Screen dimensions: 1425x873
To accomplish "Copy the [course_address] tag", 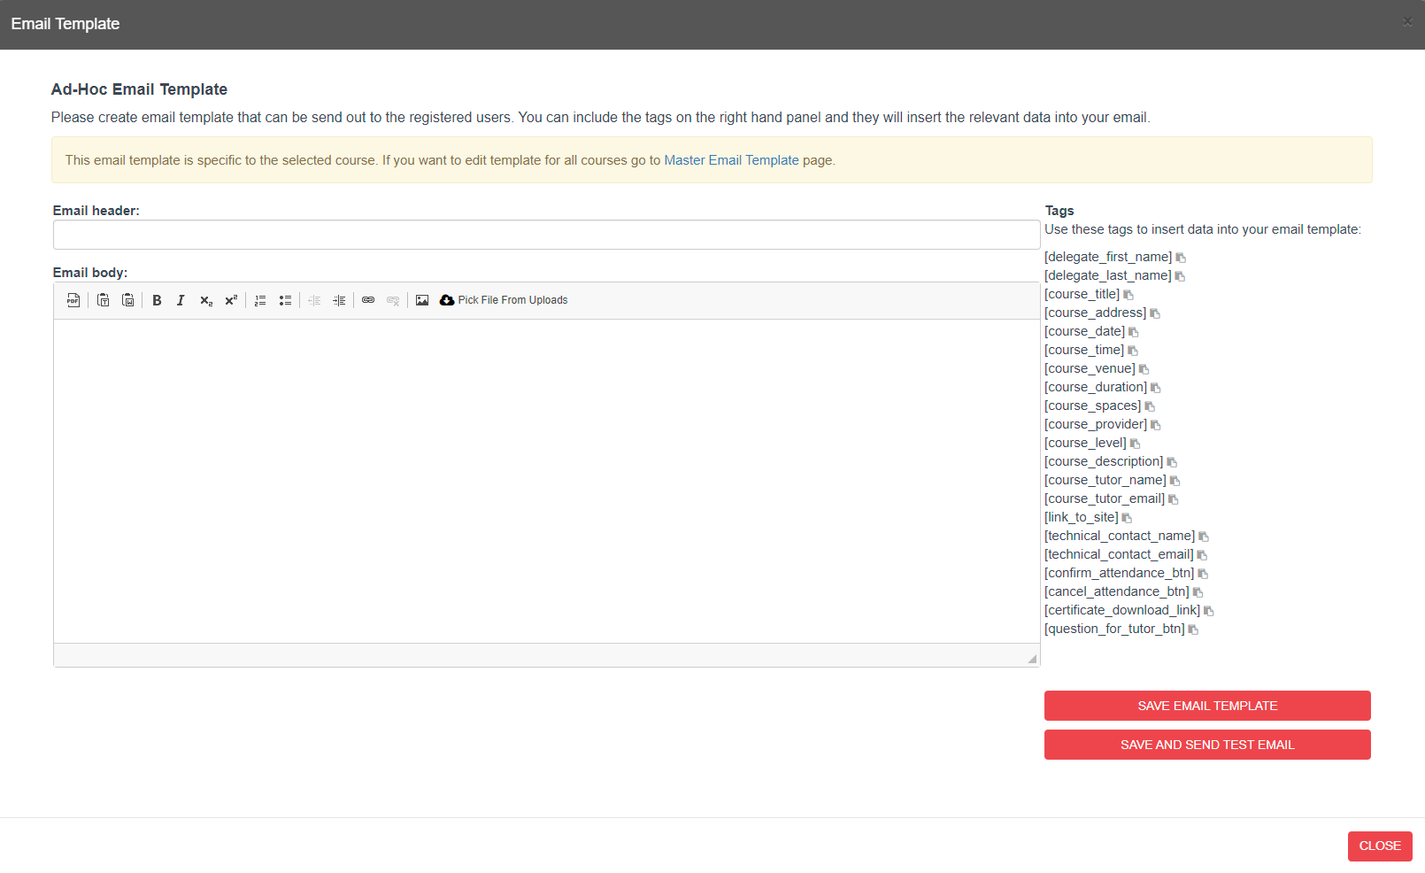I will pos(1155,313).
